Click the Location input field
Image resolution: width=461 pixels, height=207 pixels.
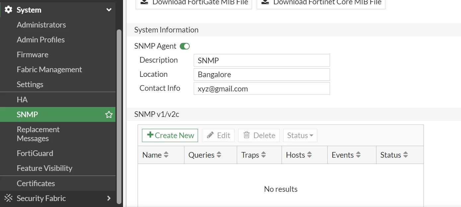(262, 75)
